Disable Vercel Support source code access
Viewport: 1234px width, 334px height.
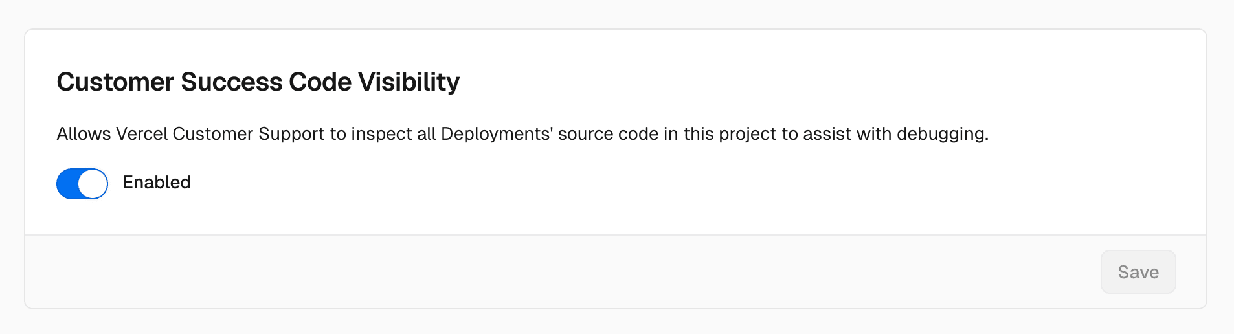click(x=82, y=184)
